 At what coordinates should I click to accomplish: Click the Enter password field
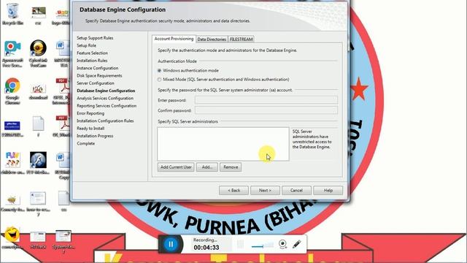[266, 100]
